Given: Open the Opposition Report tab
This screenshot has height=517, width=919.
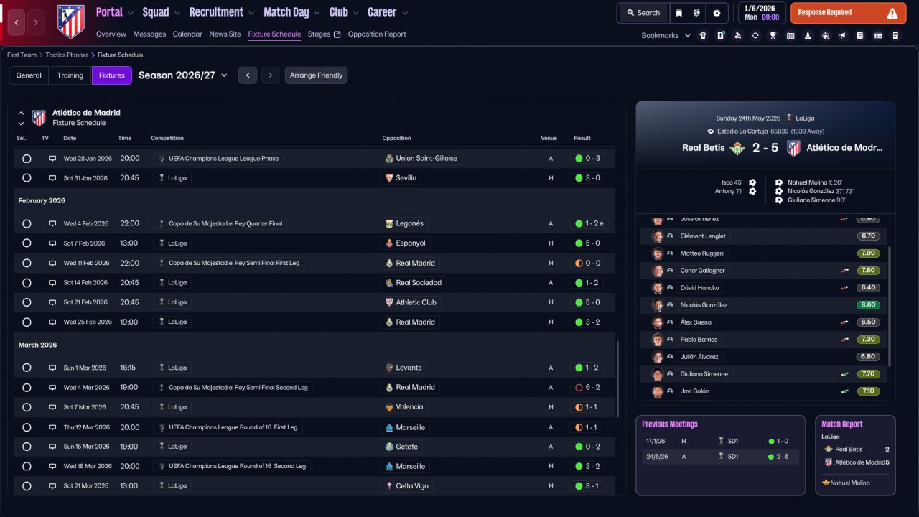Looking at the screenshot, I should pyautogui.click(x=377, y=34).
